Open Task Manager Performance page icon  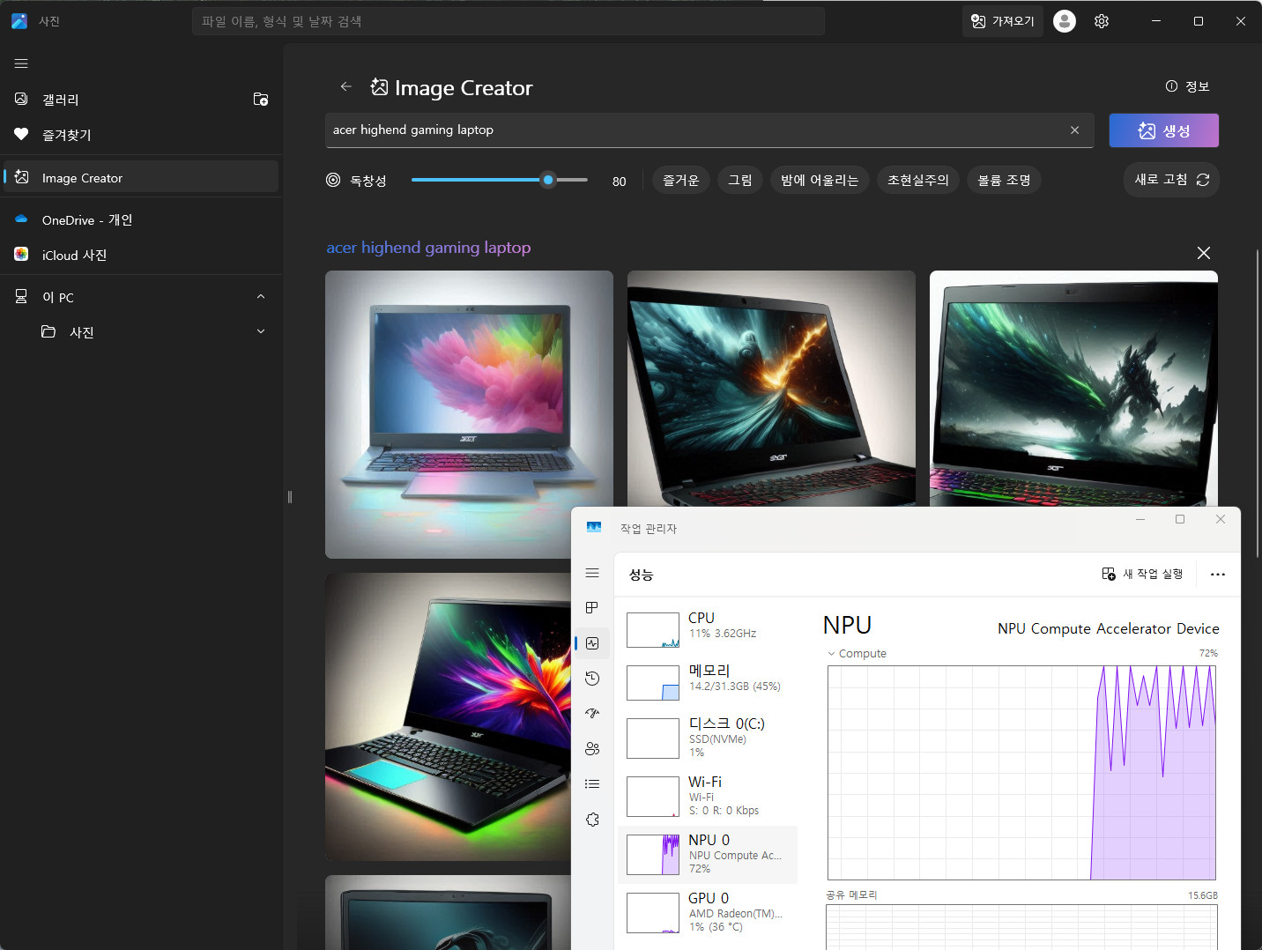point(592,643)
